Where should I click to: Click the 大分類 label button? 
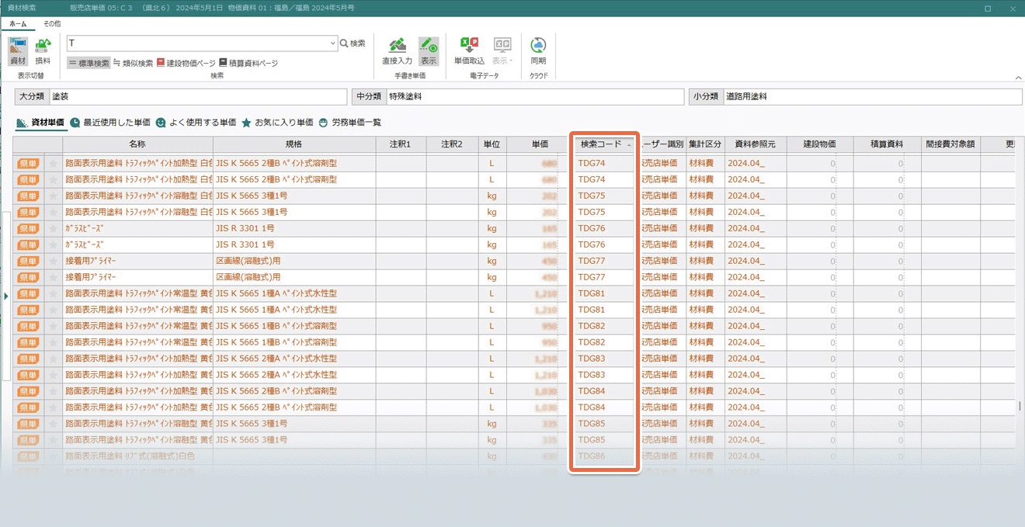[x=32, y=96]
